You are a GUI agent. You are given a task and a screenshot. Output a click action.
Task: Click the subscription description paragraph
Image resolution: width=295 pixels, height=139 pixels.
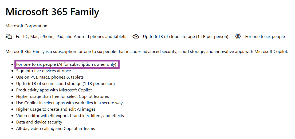(147, 52)
